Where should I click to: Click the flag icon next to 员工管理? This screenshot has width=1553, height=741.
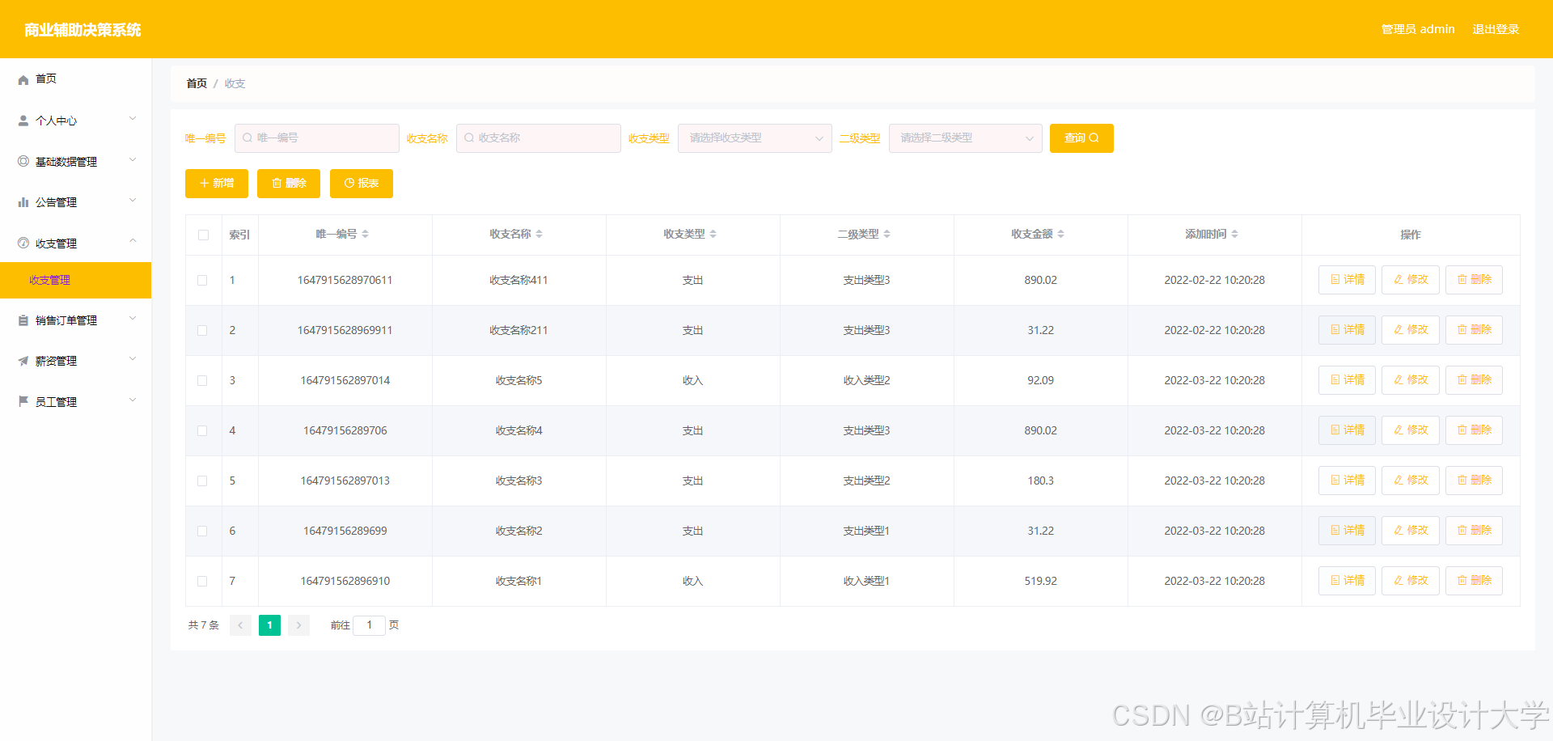23,401
